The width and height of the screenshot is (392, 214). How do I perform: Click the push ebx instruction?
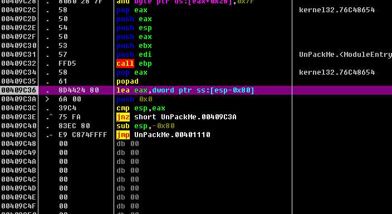click(134, 46)
